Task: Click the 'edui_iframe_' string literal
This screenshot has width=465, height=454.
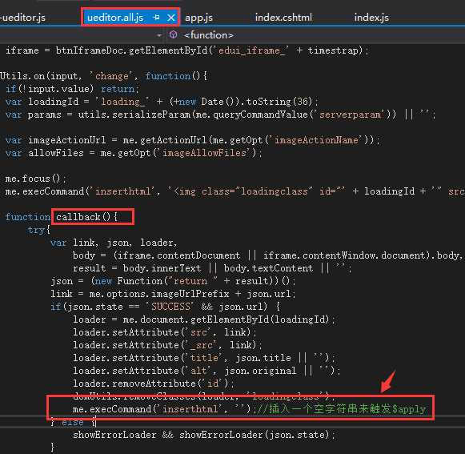Action: pos(251,50)
